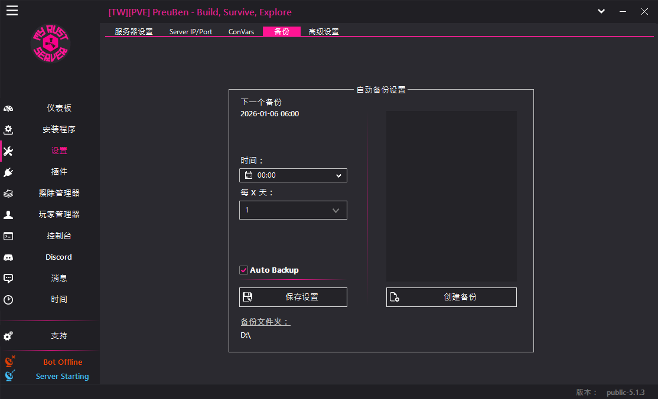Switch to the ConVars tab
658x399 pixels.
pos(241,32)
